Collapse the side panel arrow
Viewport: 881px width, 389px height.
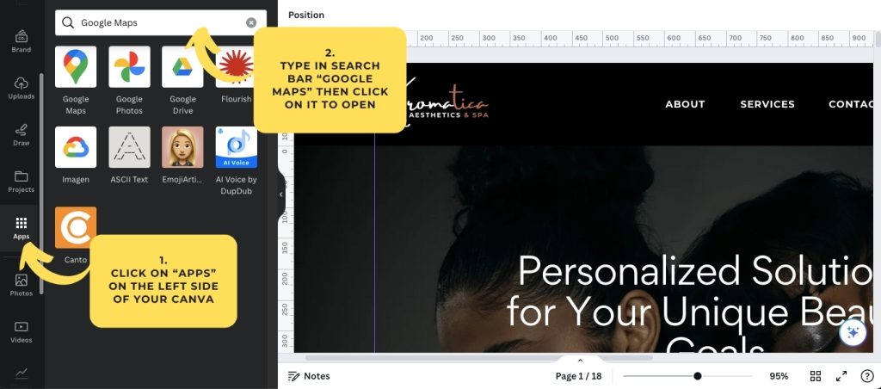280,195
